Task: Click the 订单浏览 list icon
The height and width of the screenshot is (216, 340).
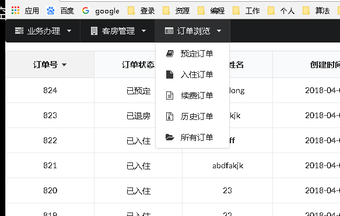Action: (x=169, y=31)
